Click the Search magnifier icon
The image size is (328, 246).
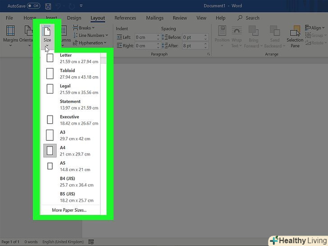click(240, 18)
